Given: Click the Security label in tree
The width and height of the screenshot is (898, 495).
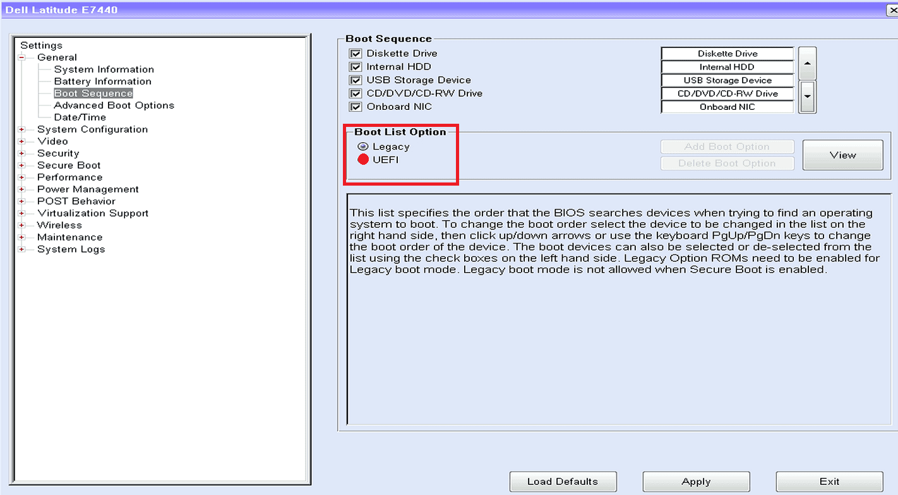Looking at the screenshot, I should coord(58,153).
